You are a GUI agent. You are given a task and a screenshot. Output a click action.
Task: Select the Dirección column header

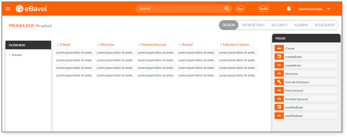pos(107,44)
